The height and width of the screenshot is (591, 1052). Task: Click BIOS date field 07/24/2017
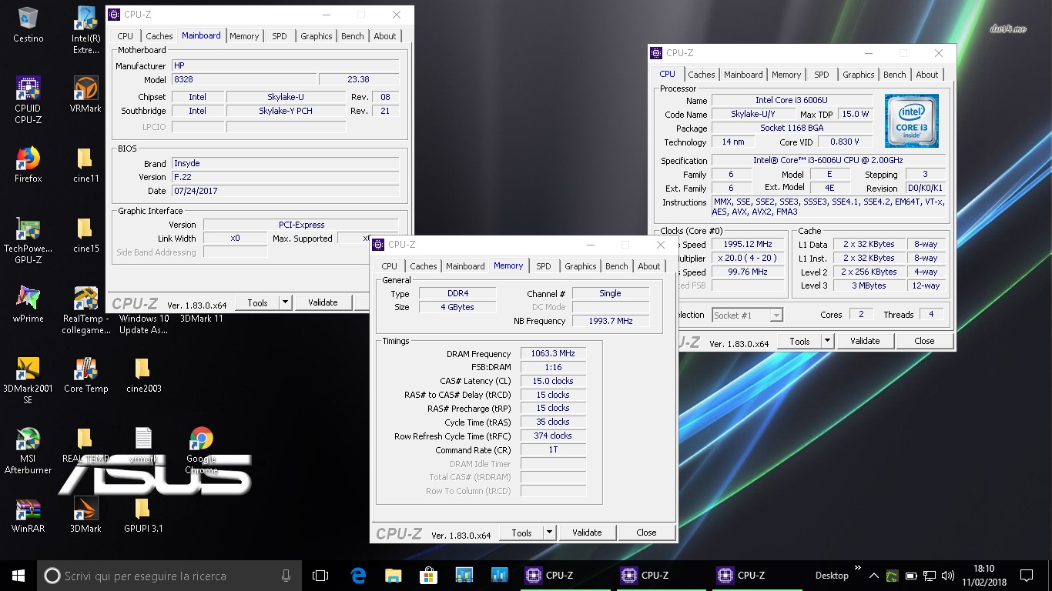[x=285, y=191]
